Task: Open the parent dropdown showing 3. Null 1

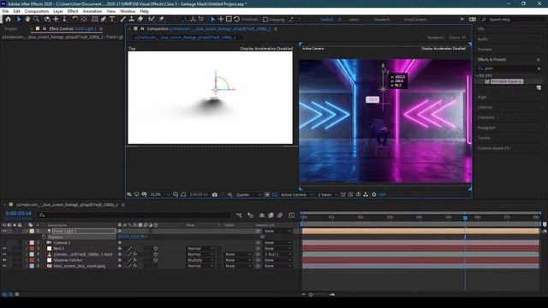Action: [277, 254]
